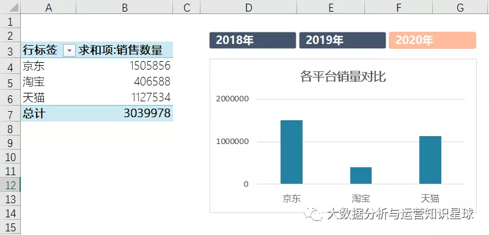Select row 6 header
The image size is (489, 235).
(10, 98)
